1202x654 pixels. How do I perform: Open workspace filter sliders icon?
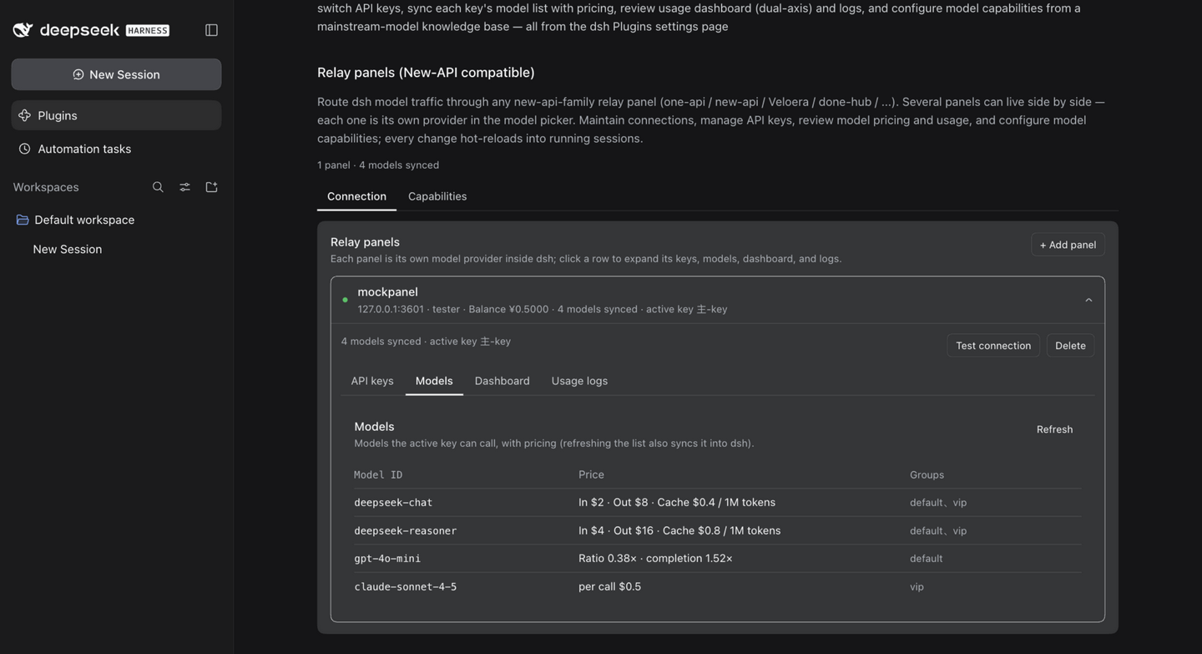coord(184,187)
